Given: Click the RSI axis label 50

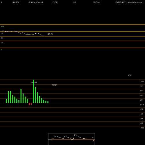Looking at the screenshot, I should point(2,38).
